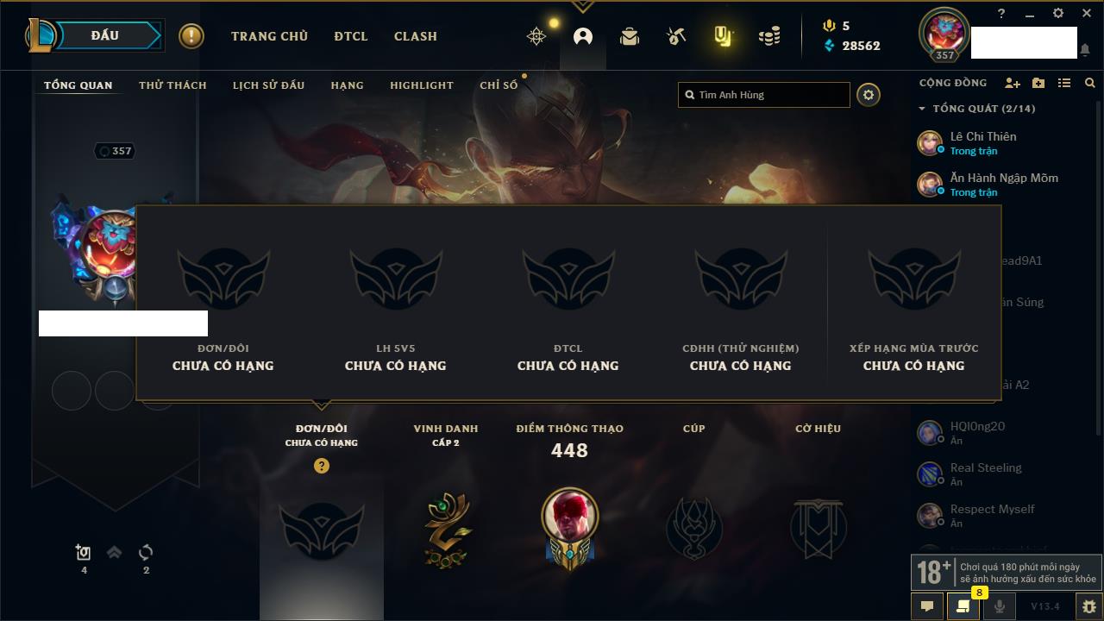This screenshot has height=621, width=1104.
Task: Click the add friend icon
Action: (1013, 84)
